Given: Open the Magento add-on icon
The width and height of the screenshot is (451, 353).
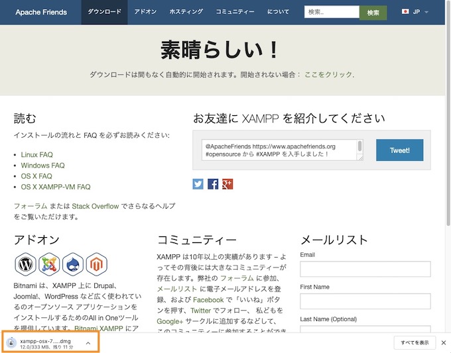Looking at the screenshot, I should [x=97, y=264].
